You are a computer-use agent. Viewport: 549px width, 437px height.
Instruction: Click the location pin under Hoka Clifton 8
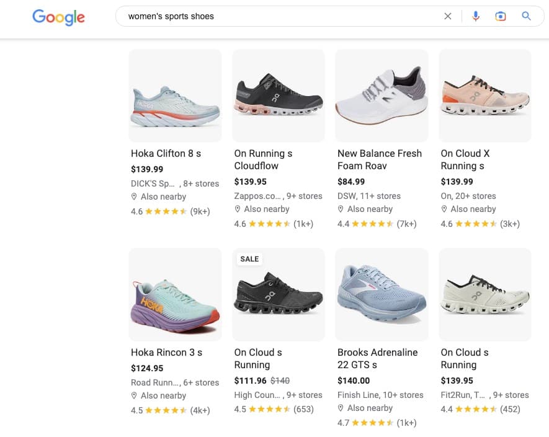coord(134,196)
